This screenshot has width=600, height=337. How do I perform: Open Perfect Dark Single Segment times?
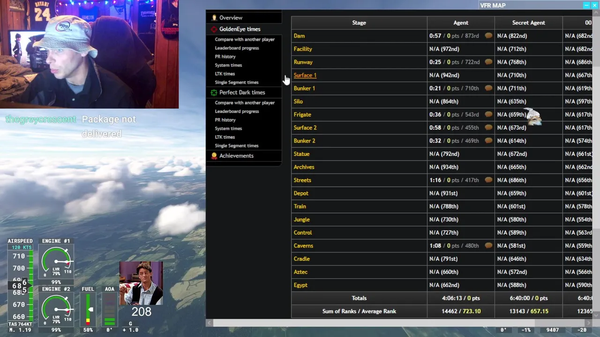click(236, 146)
